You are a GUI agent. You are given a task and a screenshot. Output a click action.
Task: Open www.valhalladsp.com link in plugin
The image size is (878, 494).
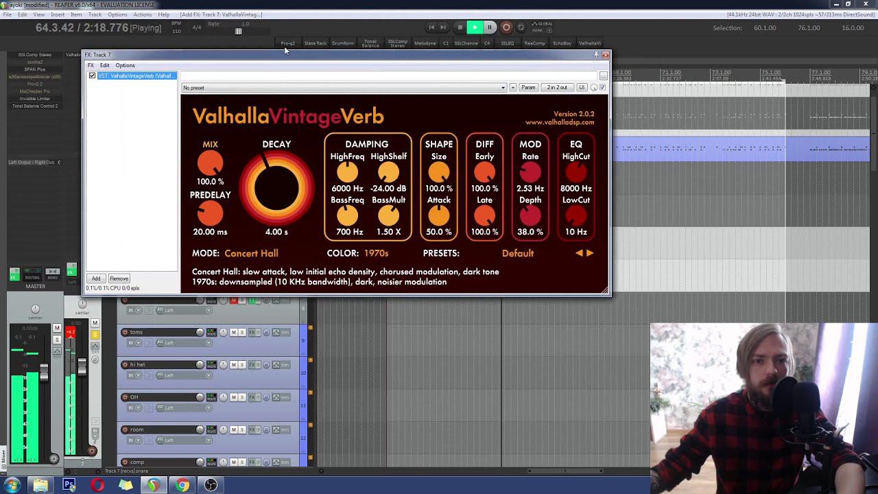[560, 123]
